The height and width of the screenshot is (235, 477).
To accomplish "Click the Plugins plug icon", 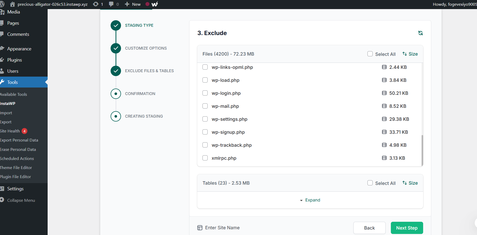I will 2,60.
